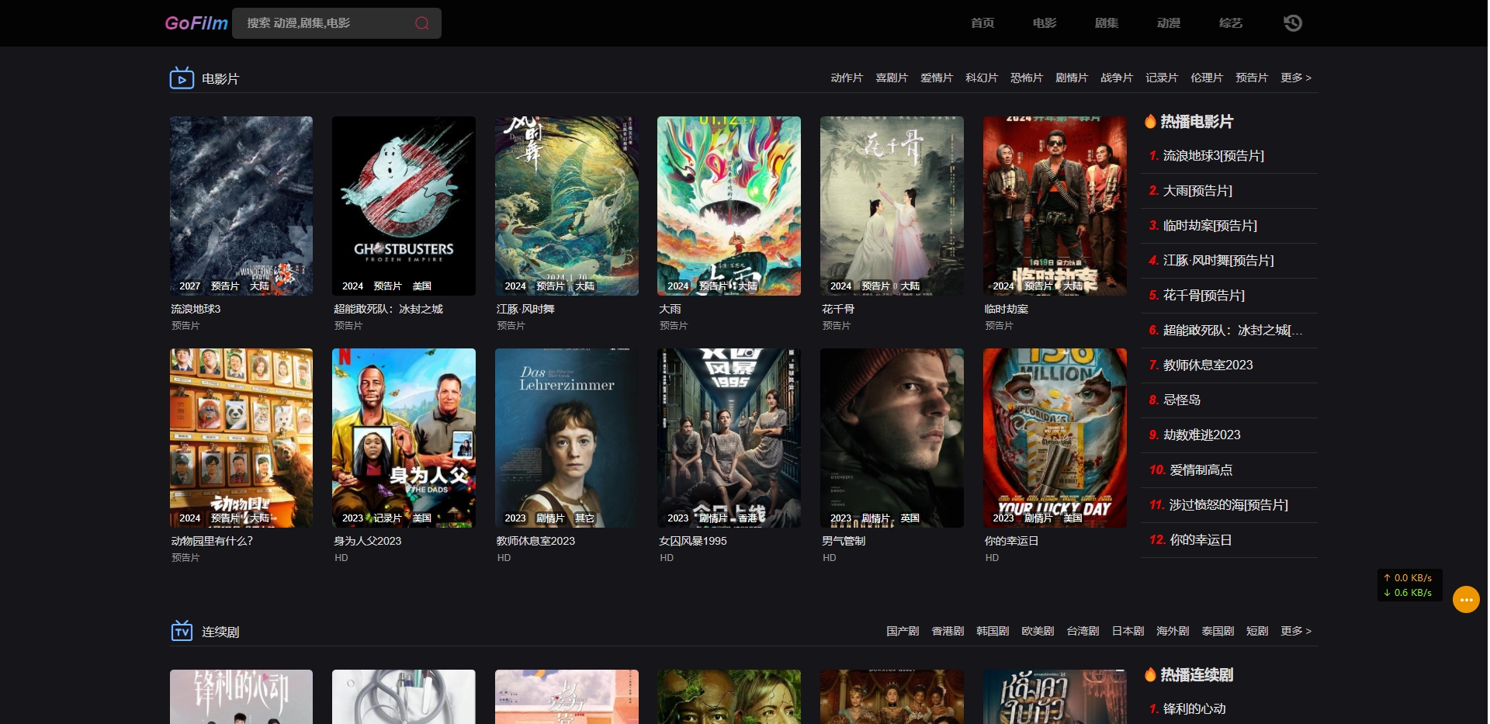Open the 江豚·风时舞 poster
Image resolution: width=1490 pixels, height=724 pixels.
(567, 206)
